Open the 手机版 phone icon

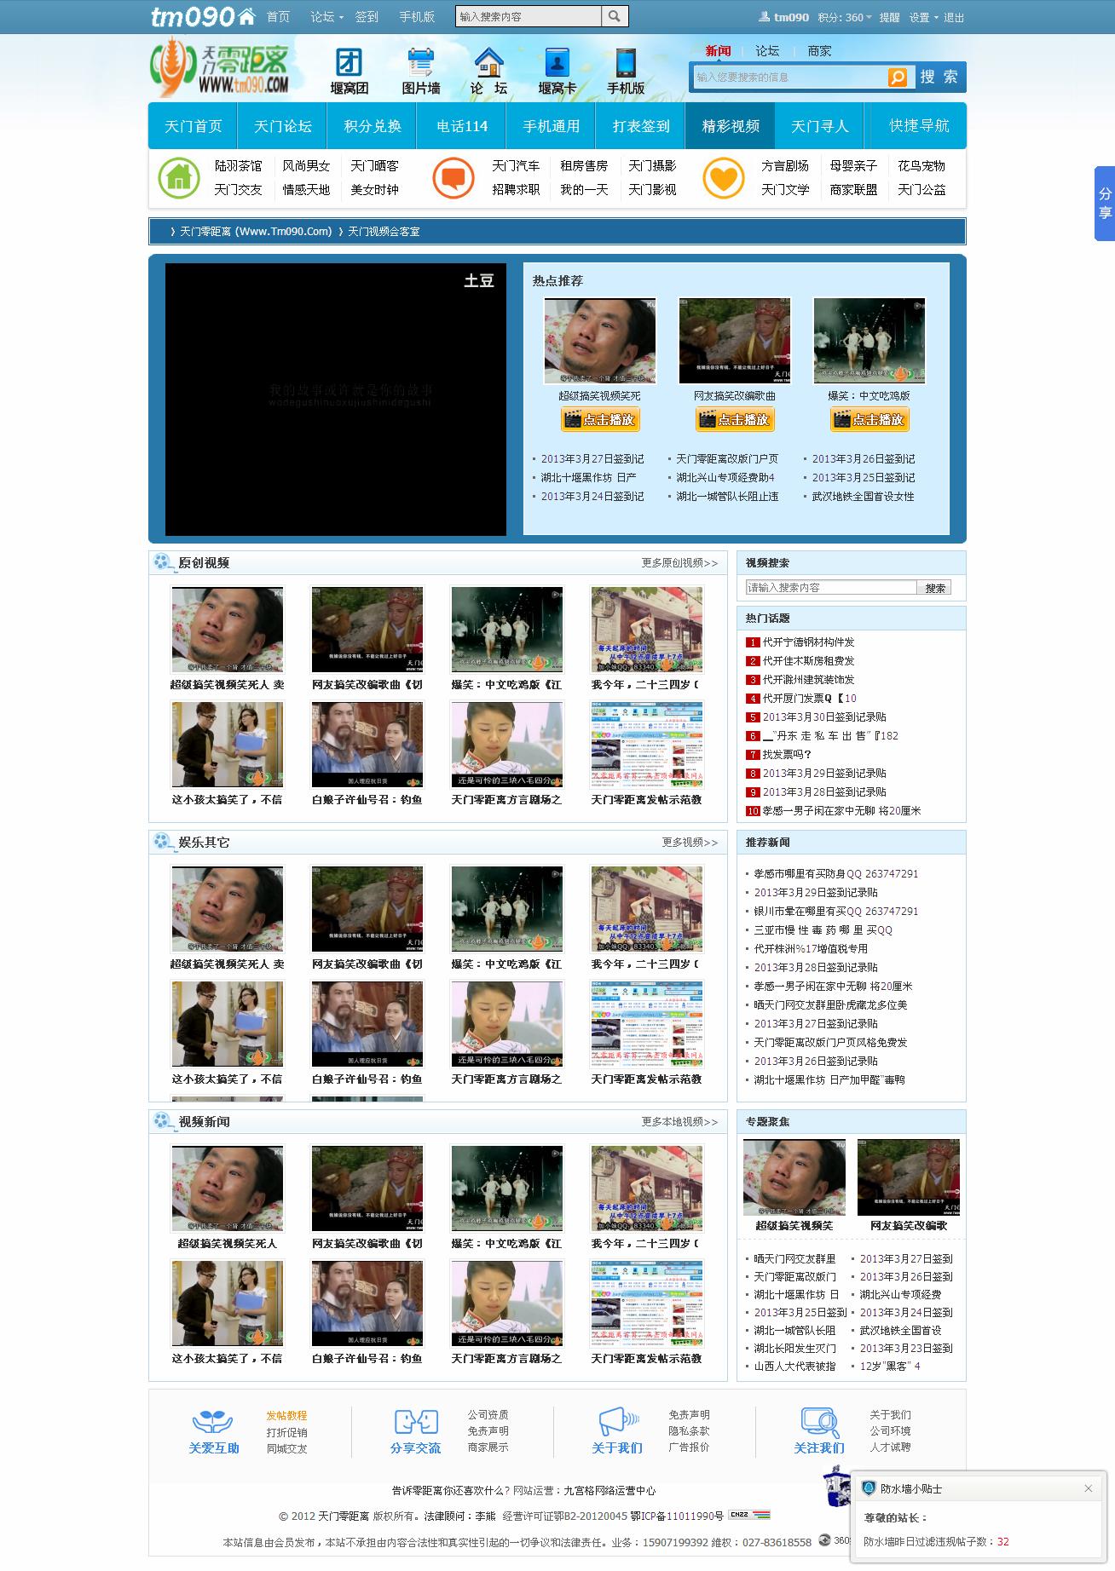point(626,62)
